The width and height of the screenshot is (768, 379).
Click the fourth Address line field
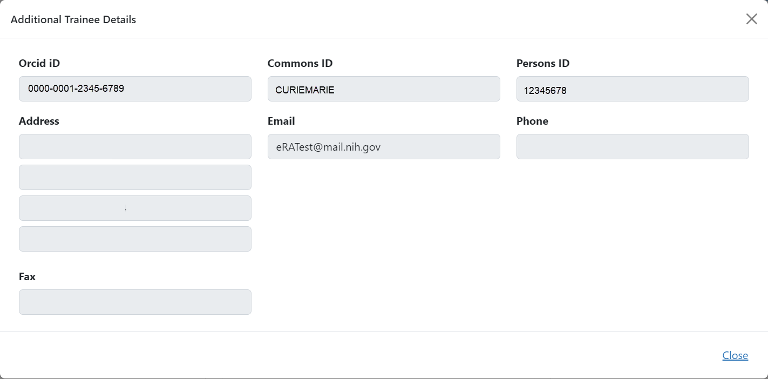click(135, 239)
